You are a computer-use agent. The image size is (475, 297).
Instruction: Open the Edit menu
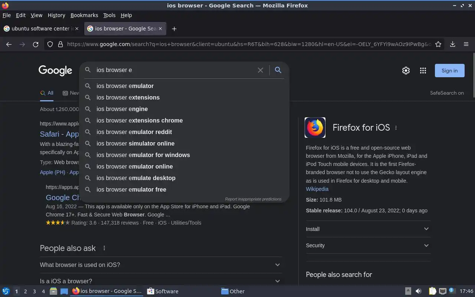[x=21, y=15]
